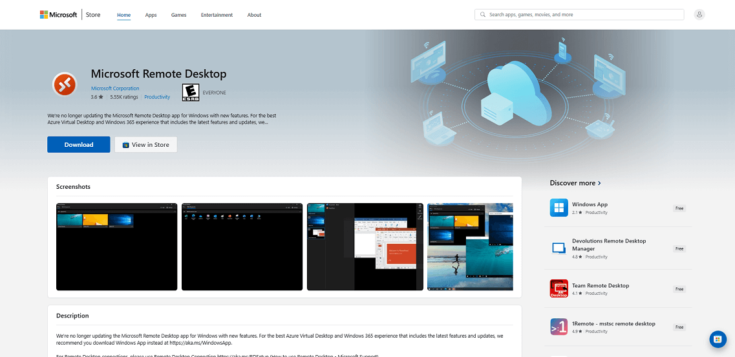Viewport: 735px width, 357px height.
Task: Open 1Remote - mstsc remote desktop title
Action: [613, 323]
